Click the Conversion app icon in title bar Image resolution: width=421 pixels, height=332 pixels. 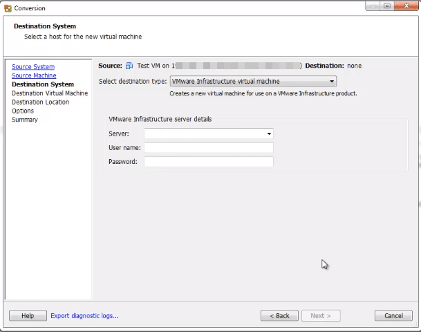click(8, 8)
